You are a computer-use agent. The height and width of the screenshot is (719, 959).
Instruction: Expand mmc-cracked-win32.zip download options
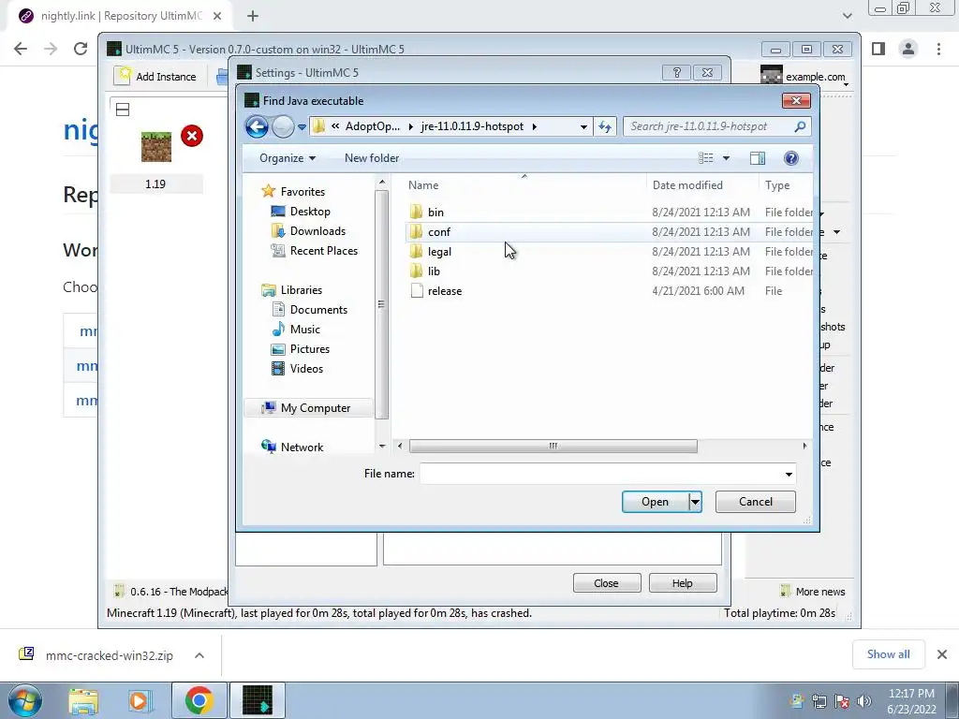(x=199, y=655)
